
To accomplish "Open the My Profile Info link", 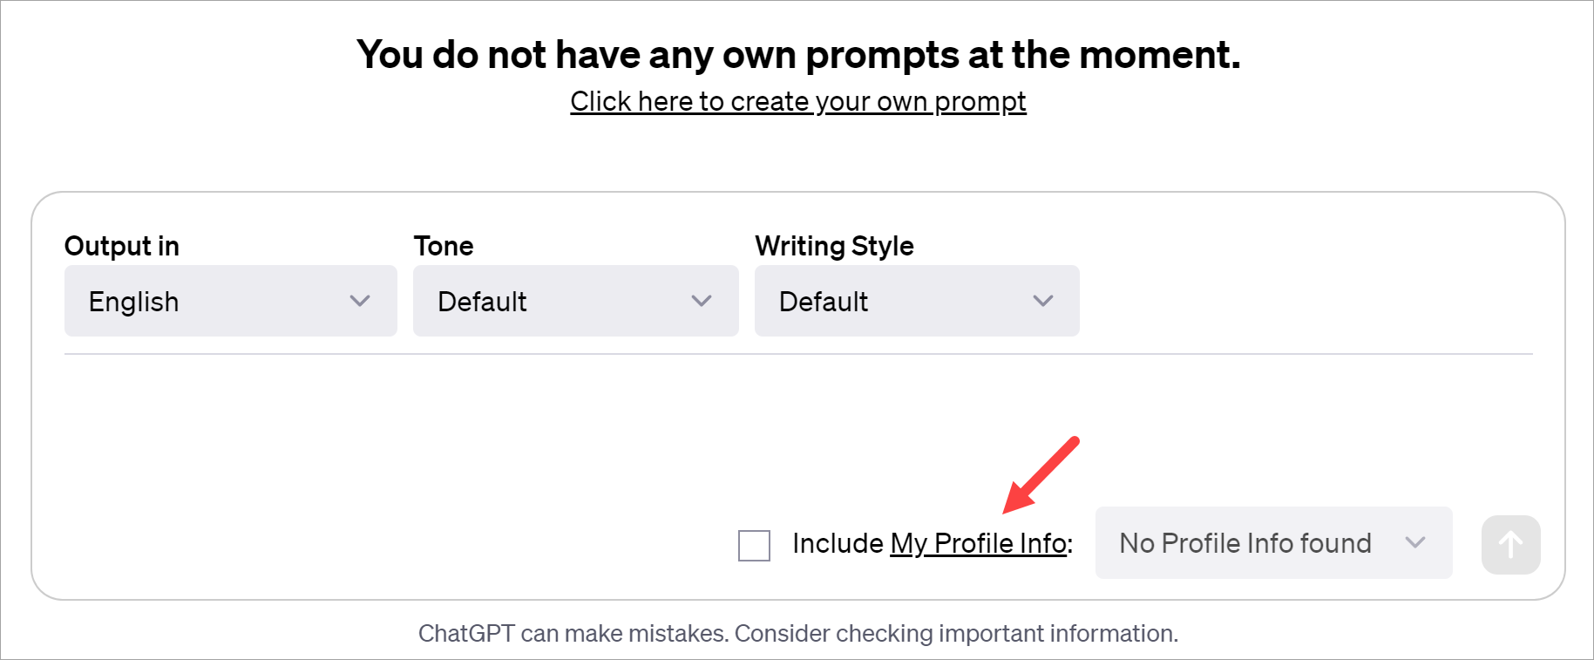I will pos(976,543).
